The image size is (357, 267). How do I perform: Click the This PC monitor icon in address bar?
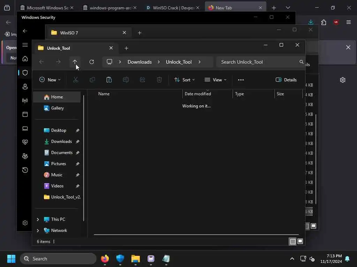point(109,62)
